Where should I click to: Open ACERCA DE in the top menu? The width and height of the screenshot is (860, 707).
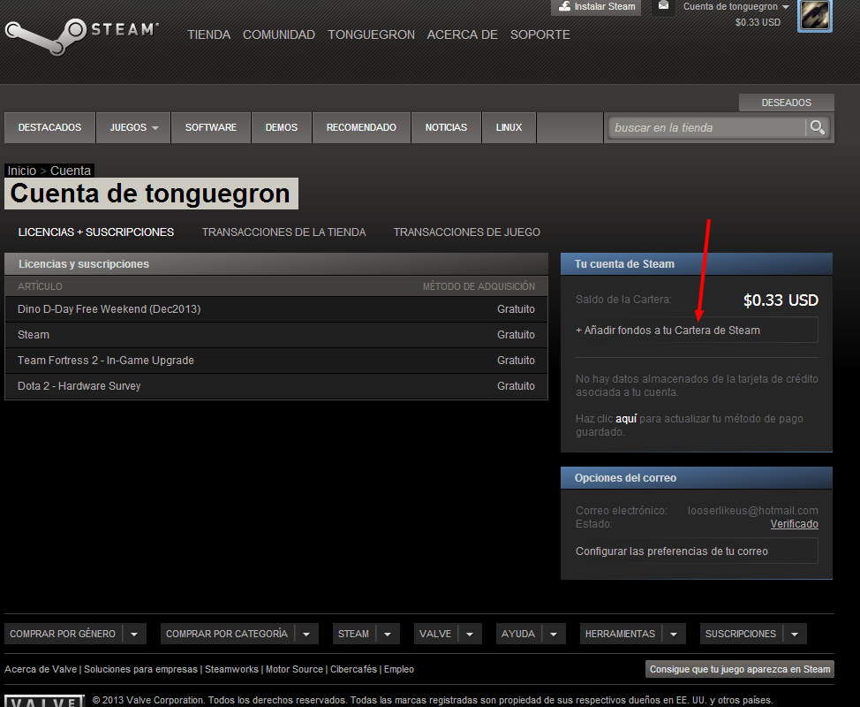coord(463,34)
